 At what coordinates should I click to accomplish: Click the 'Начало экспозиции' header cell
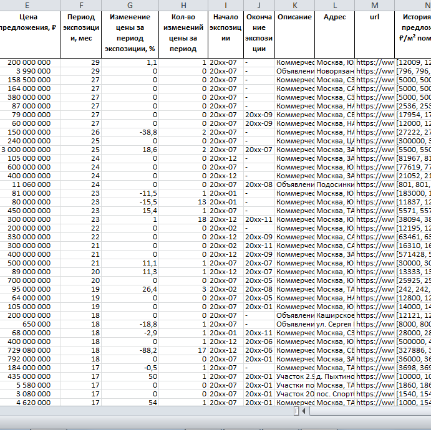point(226,34)
